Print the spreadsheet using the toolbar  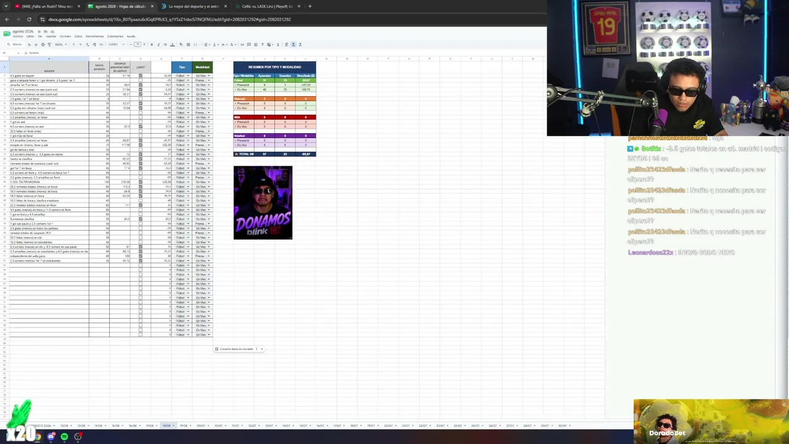click(43, 44)
